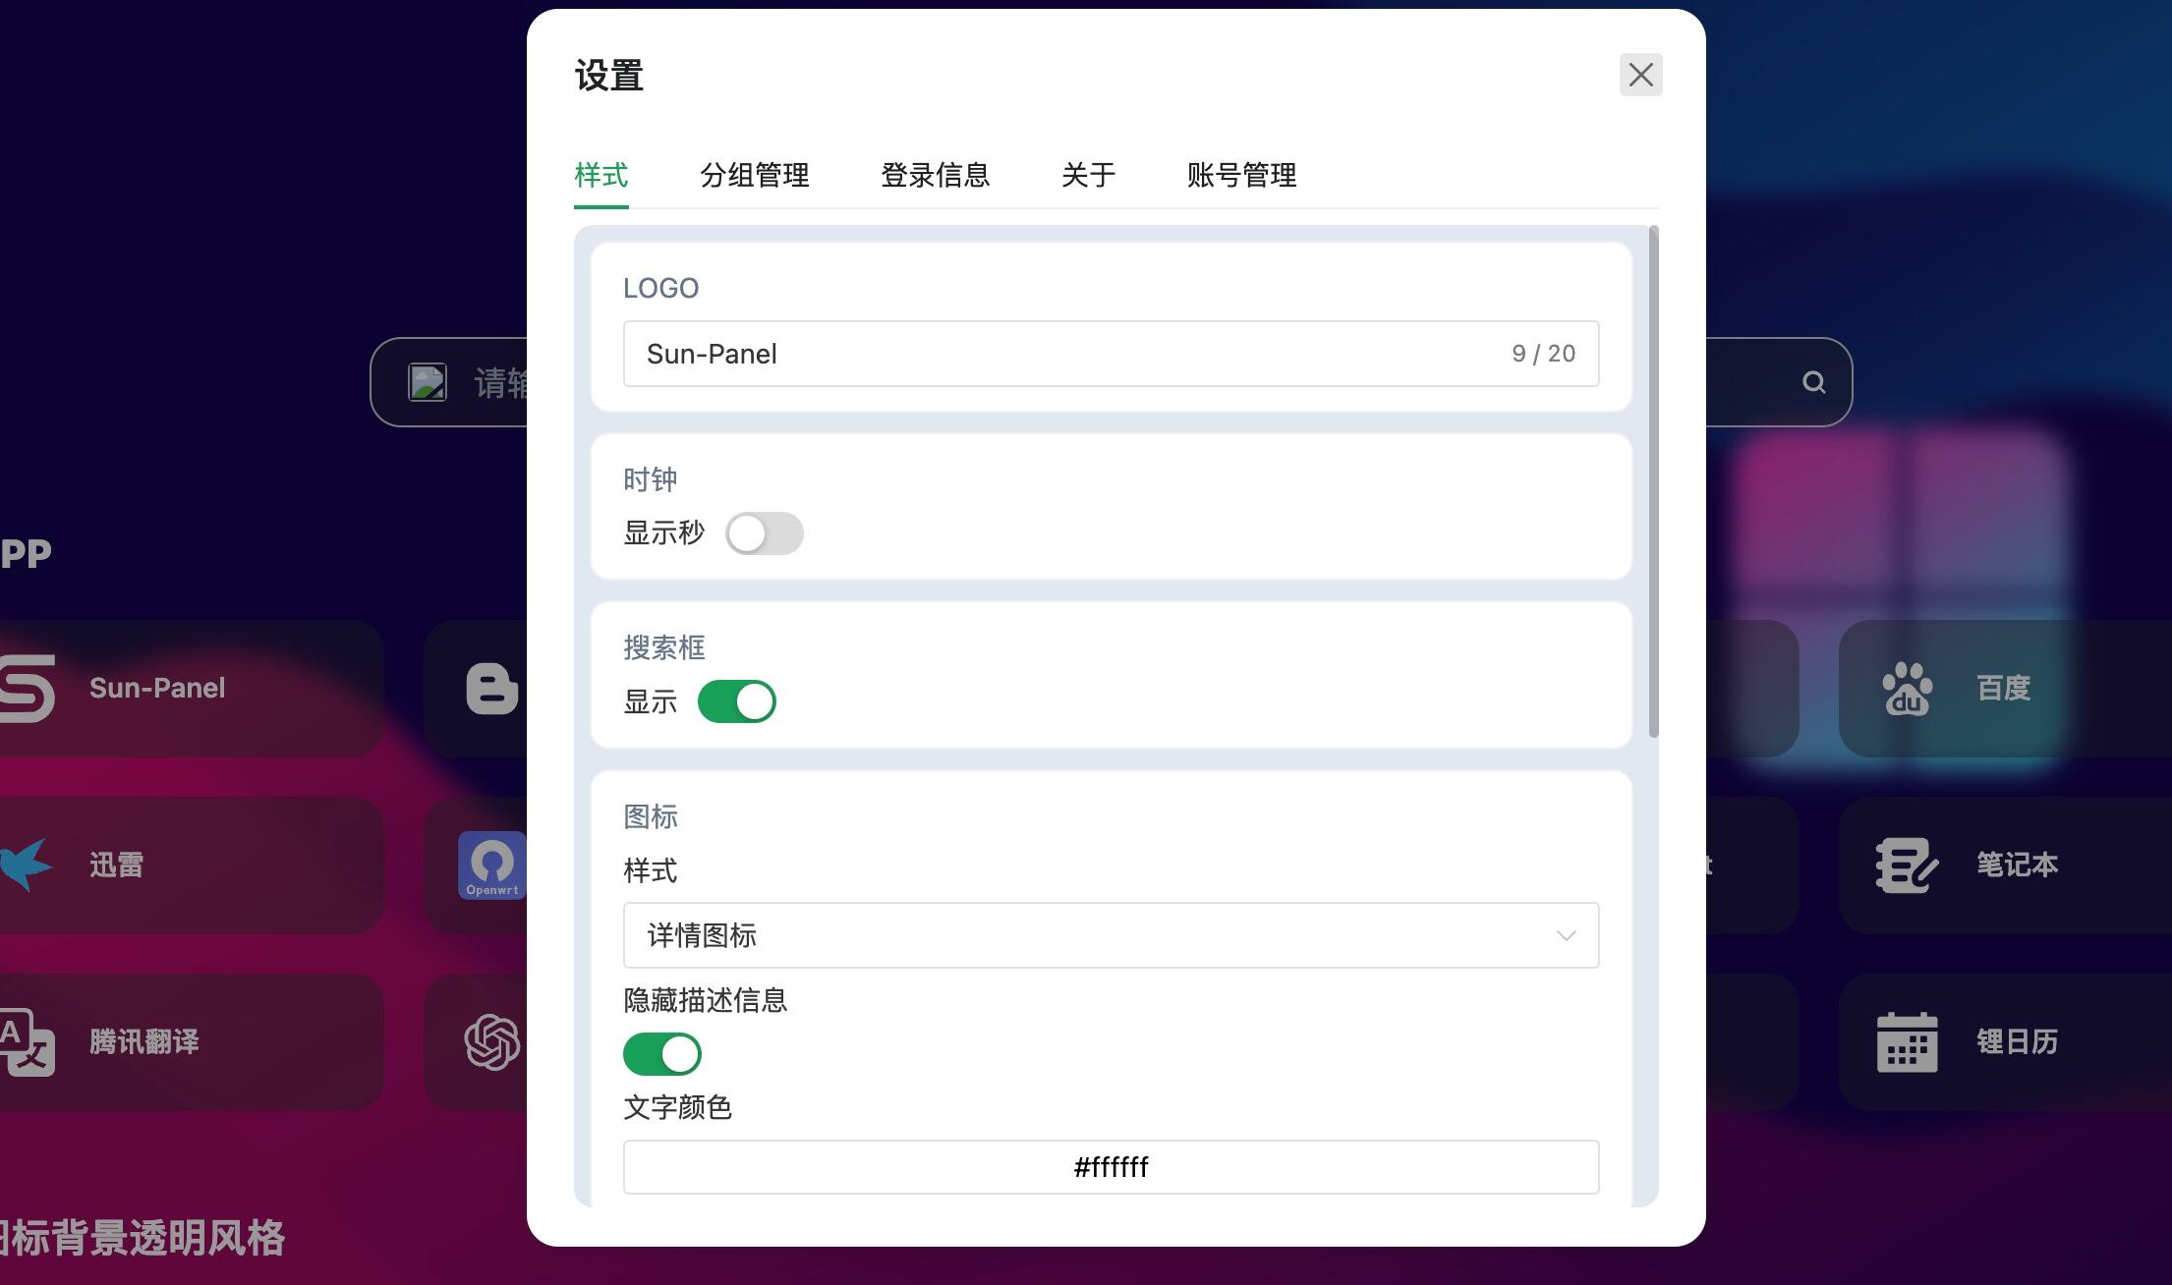Open the 锂日历 calendar icon

[x=1907, y=1042]
